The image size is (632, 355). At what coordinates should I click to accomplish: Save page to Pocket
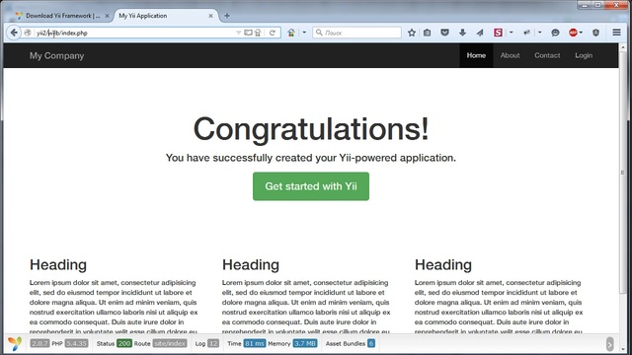click(444, 33)
